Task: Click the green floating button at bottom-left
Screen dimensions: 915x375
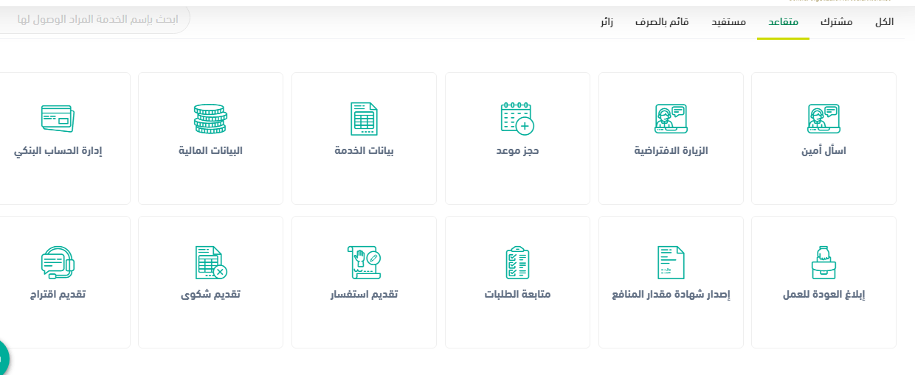Action: [x=2, y=359]
